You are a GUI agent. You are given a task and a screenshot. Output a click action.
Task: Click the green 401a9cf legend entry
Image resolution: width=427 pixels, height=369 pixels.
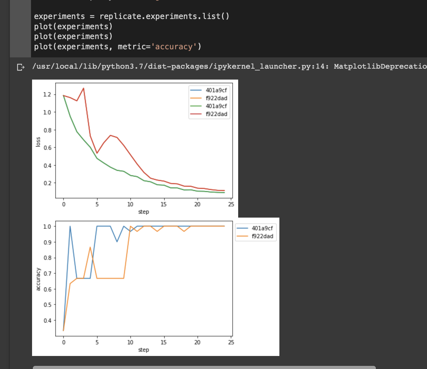tap(209, 106)
